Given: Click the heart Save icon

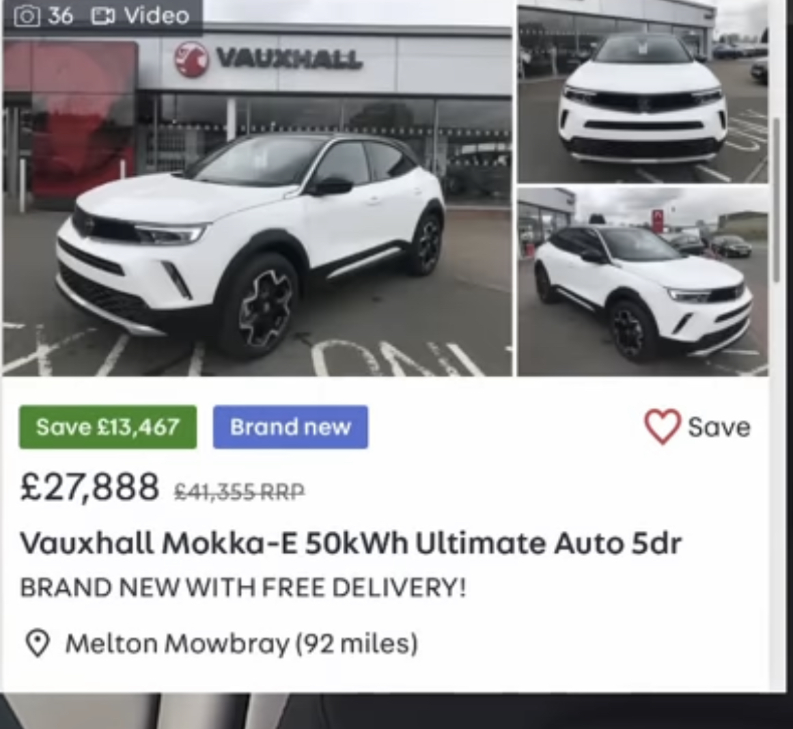Looking at the screenshot, I should (x=662, y=426).
